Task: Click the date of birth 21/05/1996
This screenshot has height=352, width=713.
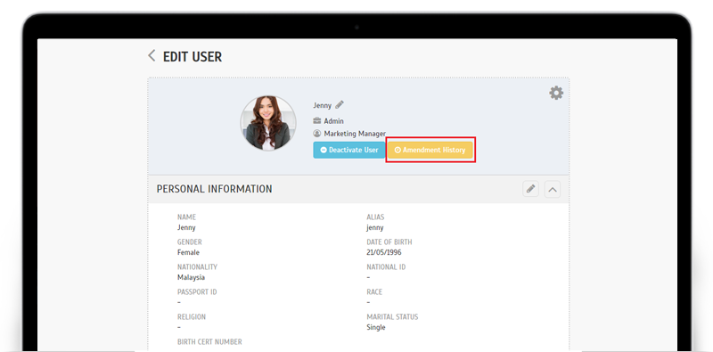Action: (x=384, y=252)
